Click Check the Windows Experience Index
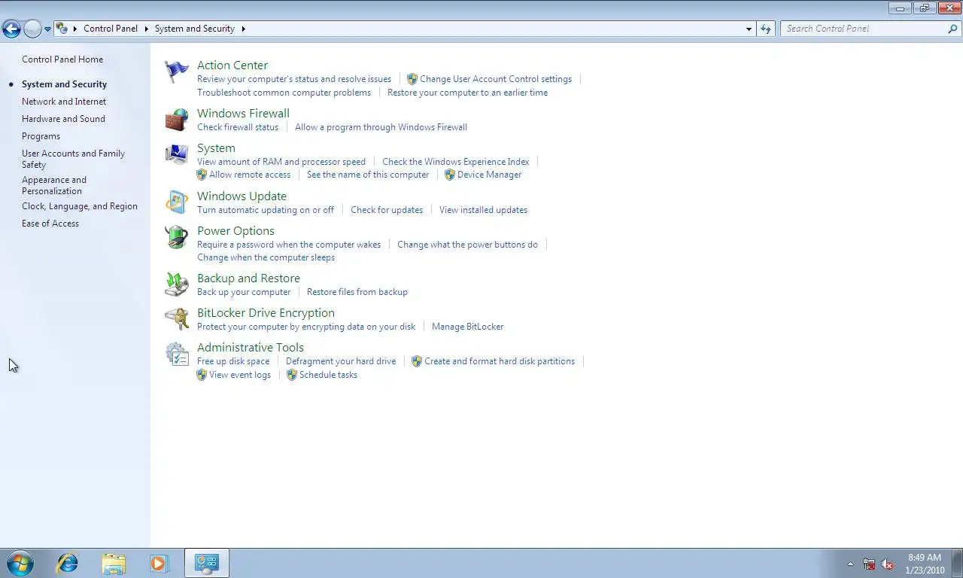Image resolution: width=963 pixels, height=578 pixels. [455, 162]
